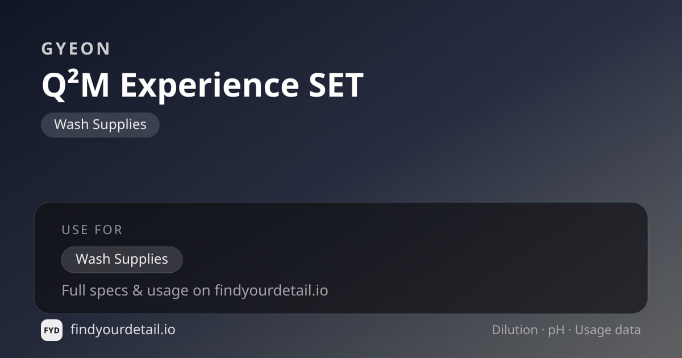
Task: Click the blank background beside the title
Action: click(x=511, y=85)
